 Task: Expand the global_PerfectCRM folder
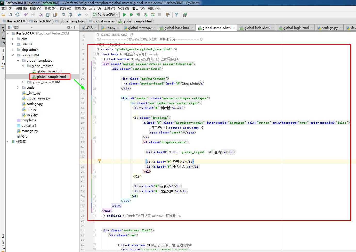[x=23, y=82]
